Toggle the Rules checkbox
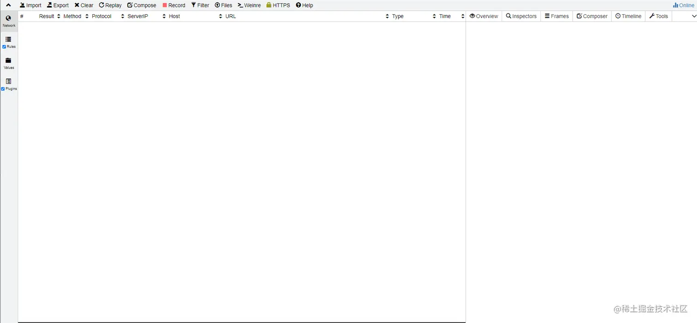This screenshot has width=697, height=323. 4,47
